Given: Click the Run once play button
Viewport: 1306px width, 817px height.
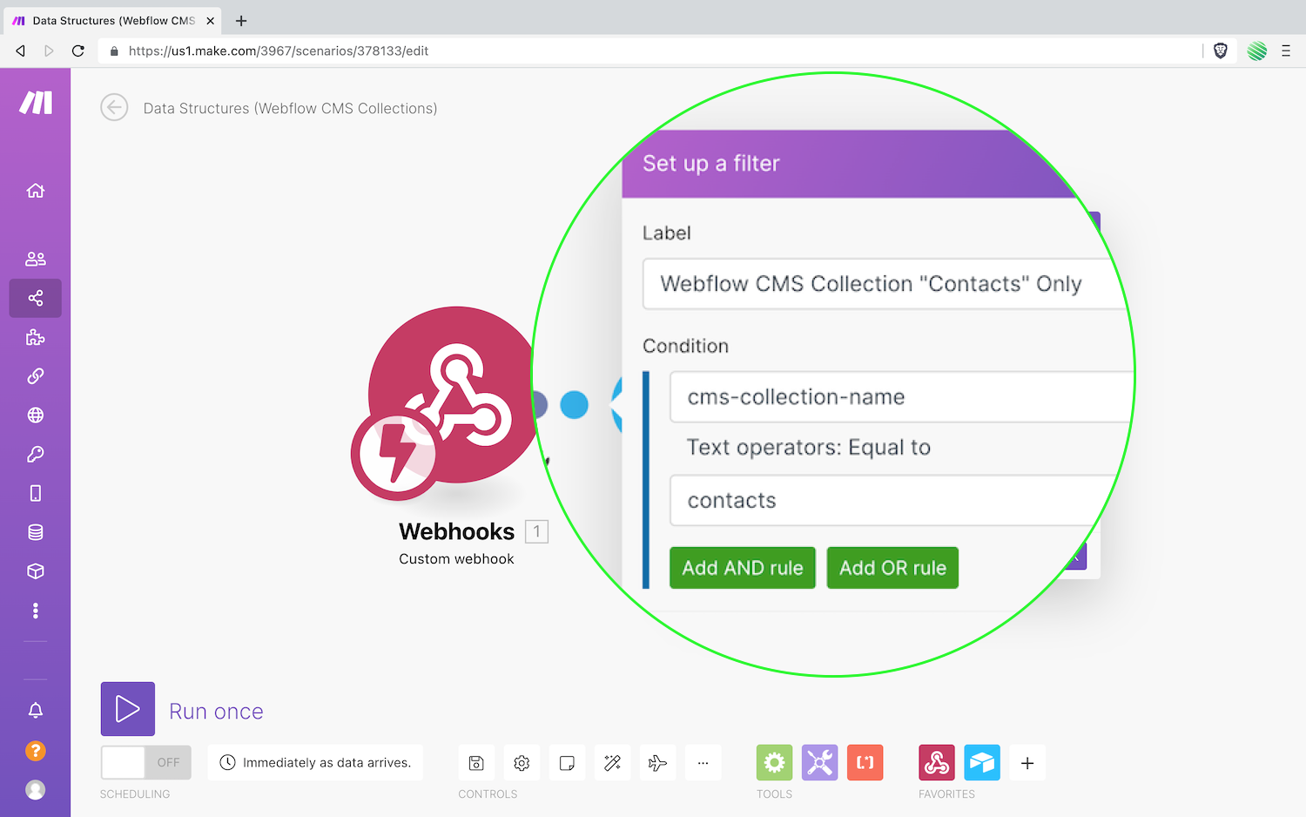Looking at the screenshot, I should tap(128, 709).
